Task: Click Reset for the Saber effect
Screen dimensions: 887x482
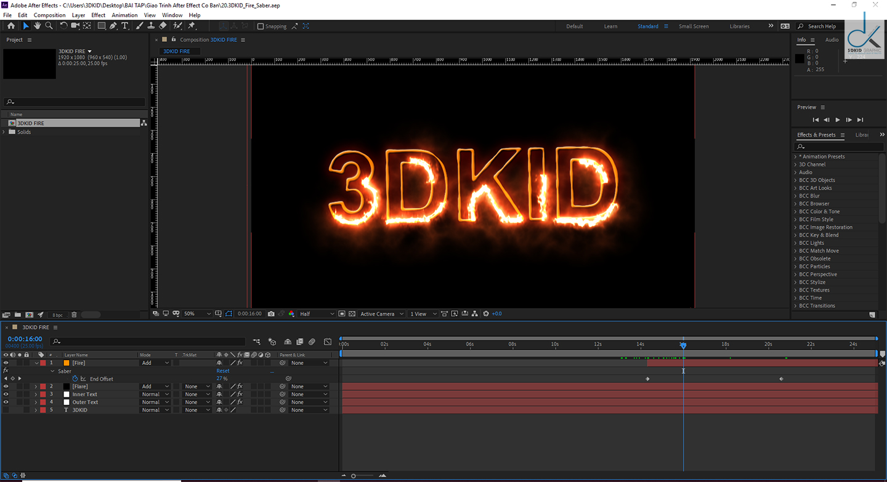Action: click(223, 371)
